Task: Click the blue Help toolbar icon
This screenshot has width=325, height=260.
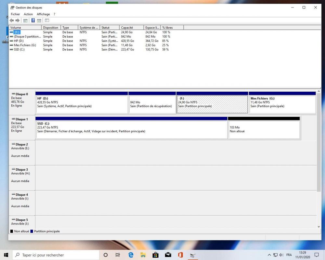Action: pyautogui.click(x=33, y=20)
